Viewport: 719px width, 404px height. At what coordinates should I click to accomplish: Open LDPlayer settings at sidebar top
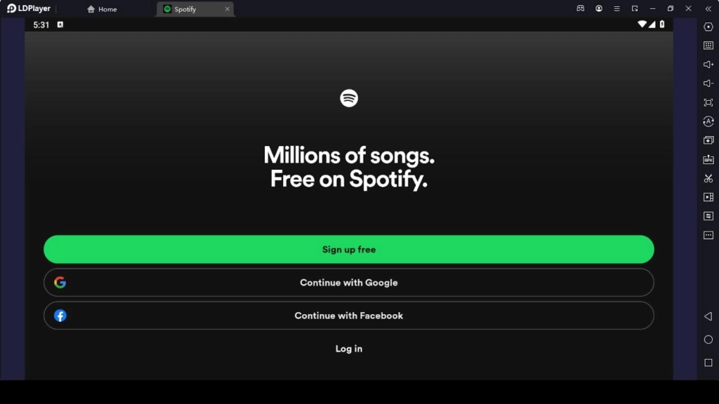[708, 27]
